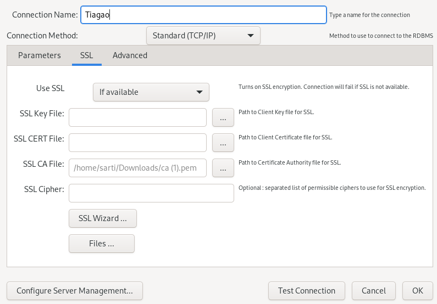This screenshot has width=437, height=304.
Task: Click the Files button
Action: coord(102,244)
